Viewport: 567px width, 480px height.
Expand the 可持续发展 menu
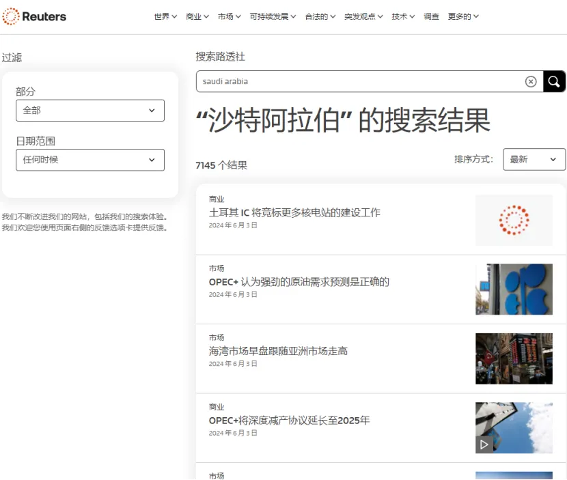[x=273, y=16]
